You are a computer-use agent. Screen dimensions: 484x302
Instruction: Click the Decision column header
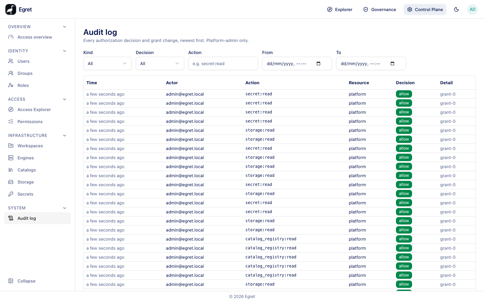(405, 83)
